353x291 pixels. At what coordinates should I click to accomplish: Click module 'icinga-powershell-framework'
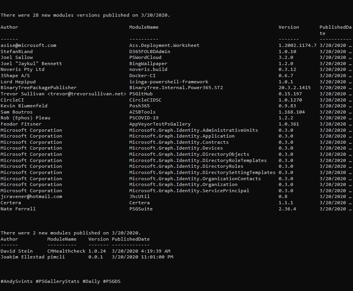[169, 82]
